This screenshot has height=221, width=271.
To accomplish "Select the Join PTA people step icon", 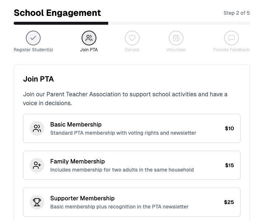I will pyautogui.click(x=89, y=38).
